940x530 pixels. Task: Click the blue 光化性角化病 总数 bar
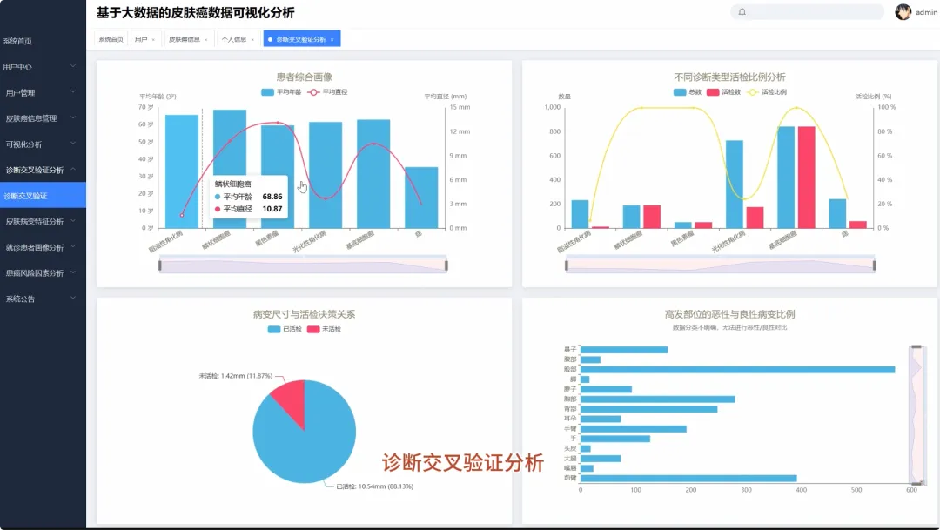coord(735,184)
